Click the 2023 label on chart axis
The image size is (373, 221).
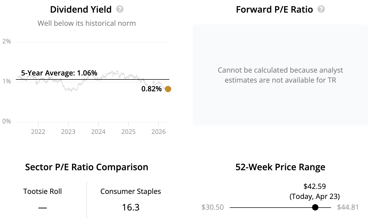coord(68,131)
